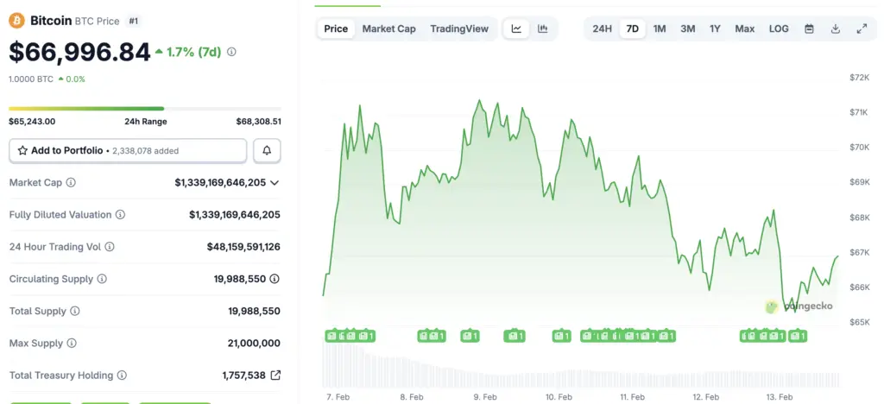The image size is (884, 404).
Task: Add Bitcoin to Portfolio
Action: tap(128, 150)
